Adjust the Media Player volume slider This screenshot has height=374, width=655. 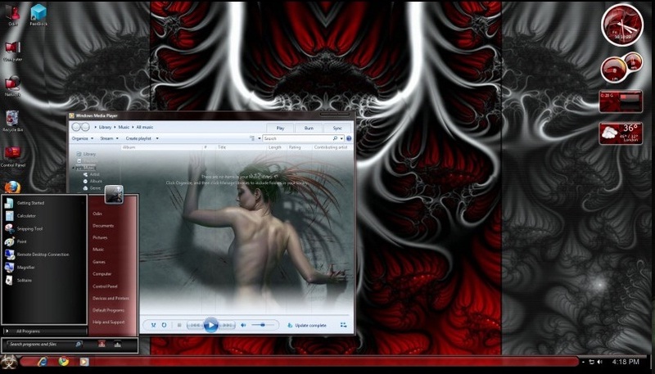coord(262,325)
